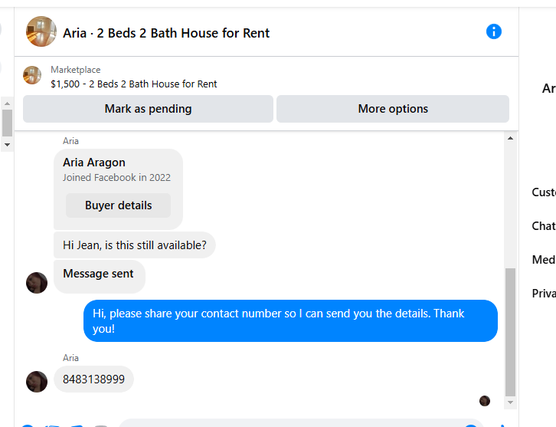Click the left list scrollbar down arrow

click(7, 145)
